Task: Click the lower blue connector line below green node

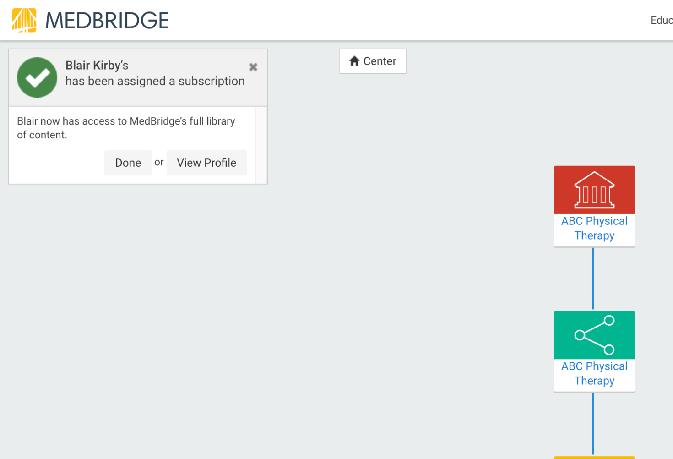Action: coord(593,424)
